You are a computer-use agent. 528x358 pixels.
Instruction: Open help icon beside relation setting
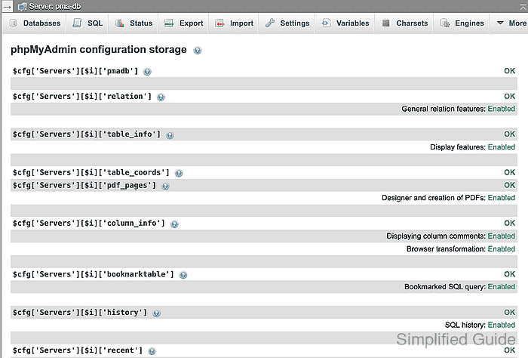coord(161,97)
